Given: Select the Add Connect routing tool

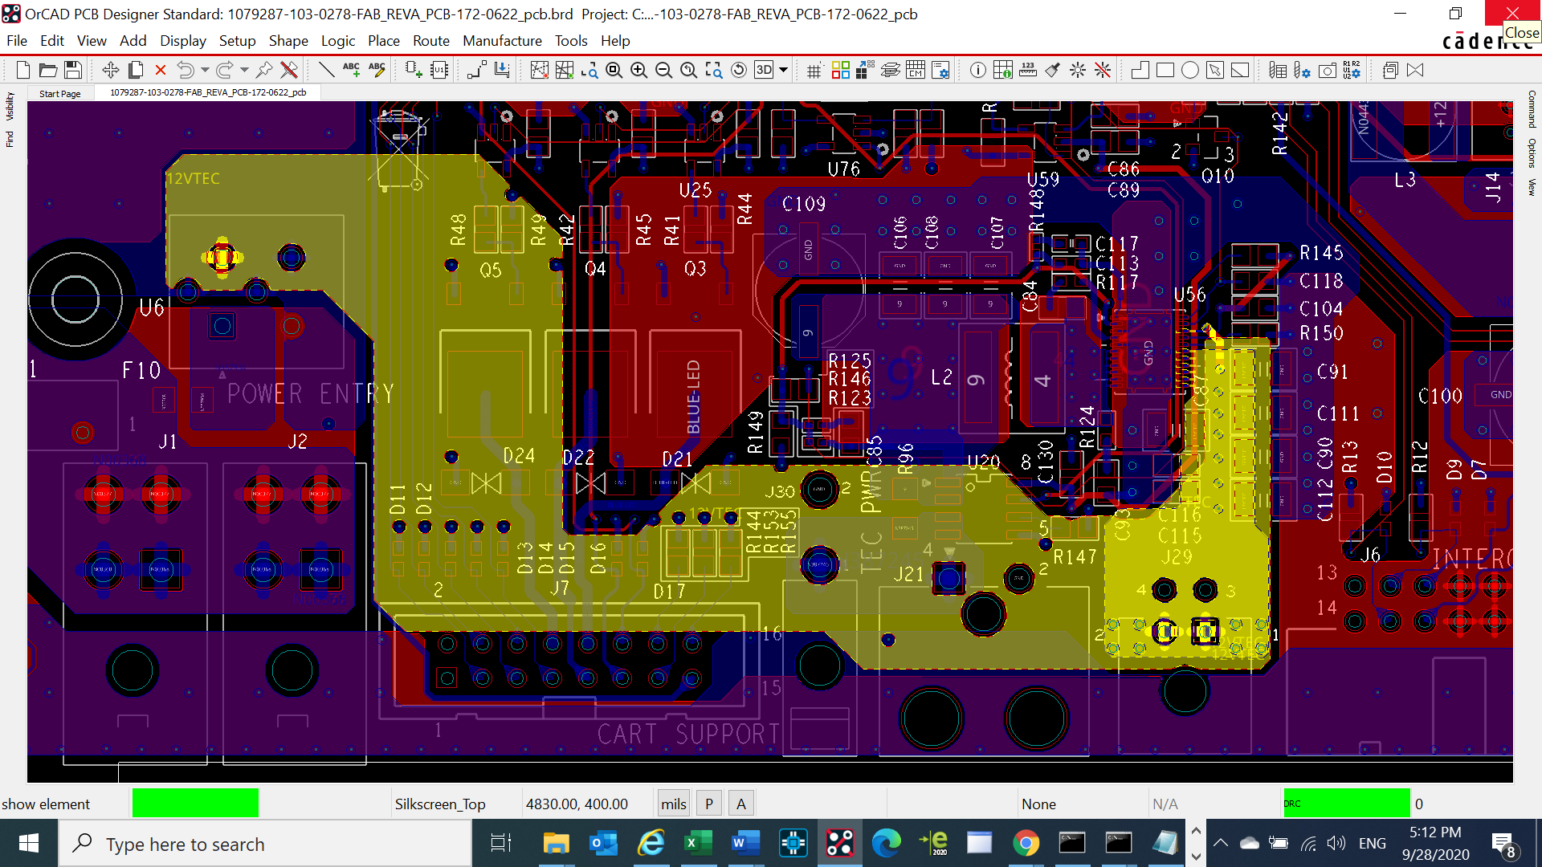Looking at the screenshot, I should pyautogui.click(x=477, y=71).
